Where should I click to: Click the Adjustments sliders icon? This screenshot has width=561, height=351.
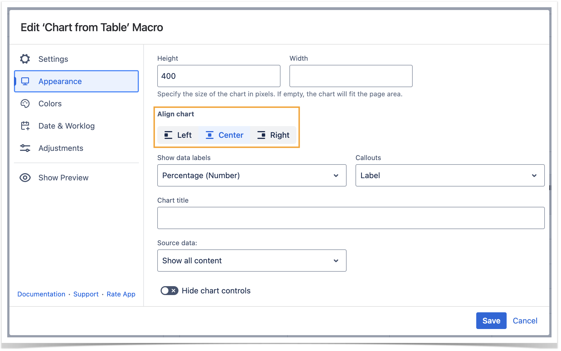[x=25, y=148]
